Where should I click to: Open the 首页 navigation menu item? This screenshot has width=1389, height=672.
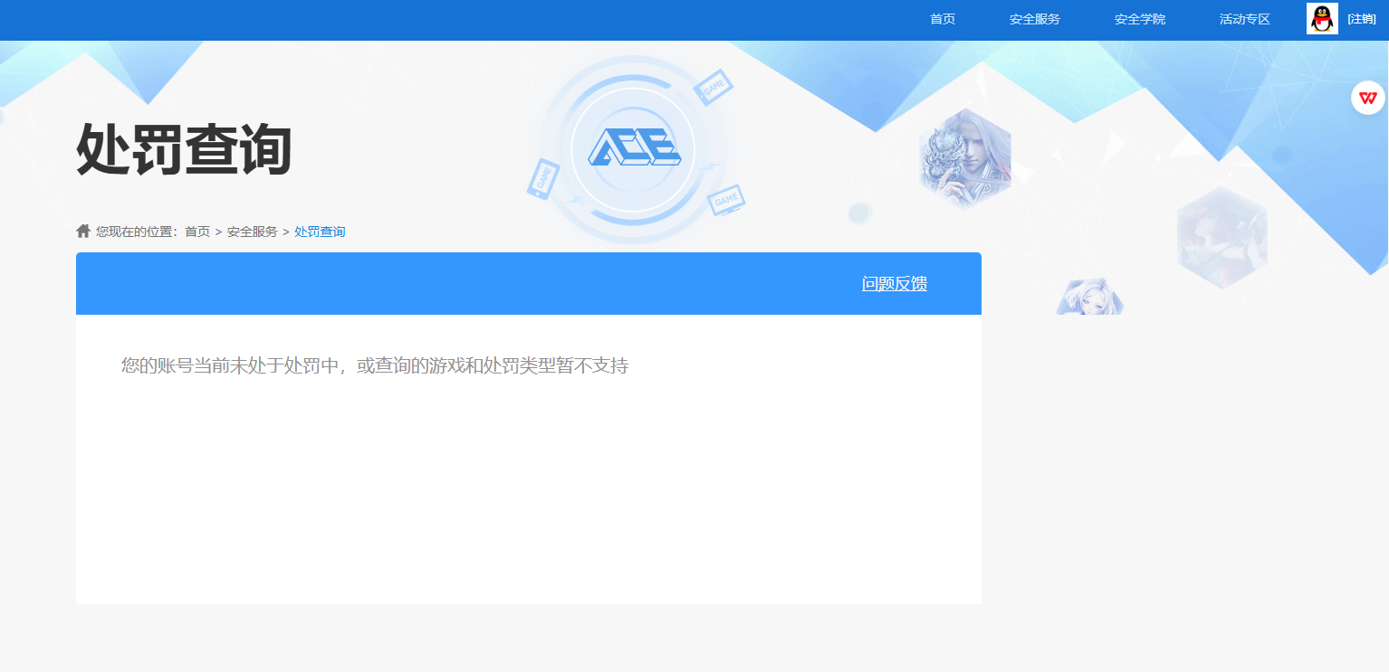[x=944, y=18]
